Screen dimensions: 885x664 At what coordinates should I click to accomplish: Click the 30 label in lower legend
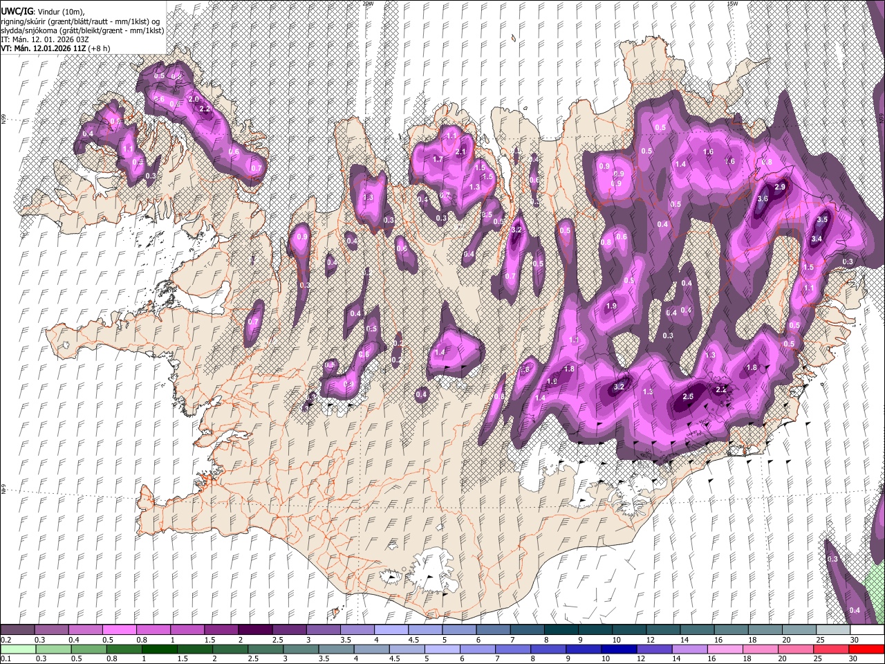pyautogui.click(x=853, y=659)
